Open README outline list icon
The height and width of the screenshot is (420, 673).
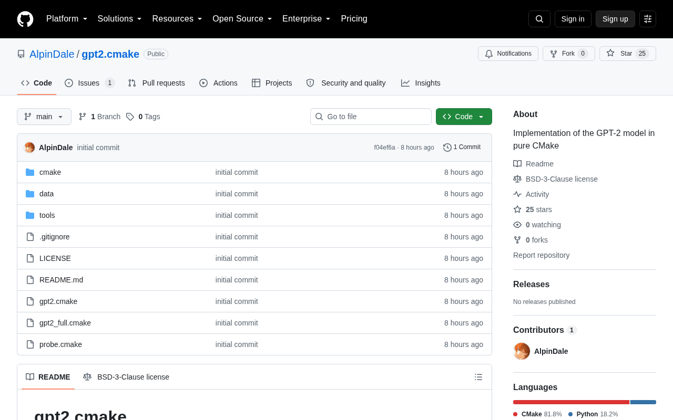tap(478, 377)
